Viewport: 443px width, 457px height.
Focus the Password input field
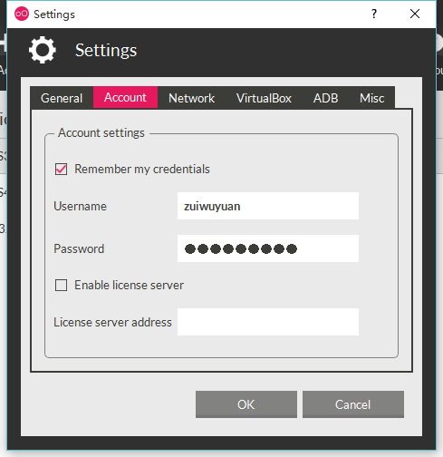coord(268,248)
